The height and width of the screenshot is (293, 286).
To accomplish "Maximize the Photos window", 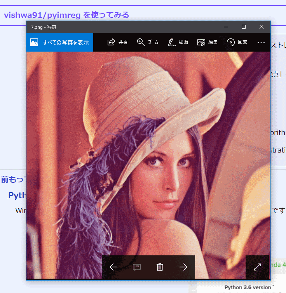I will [244, 27].
